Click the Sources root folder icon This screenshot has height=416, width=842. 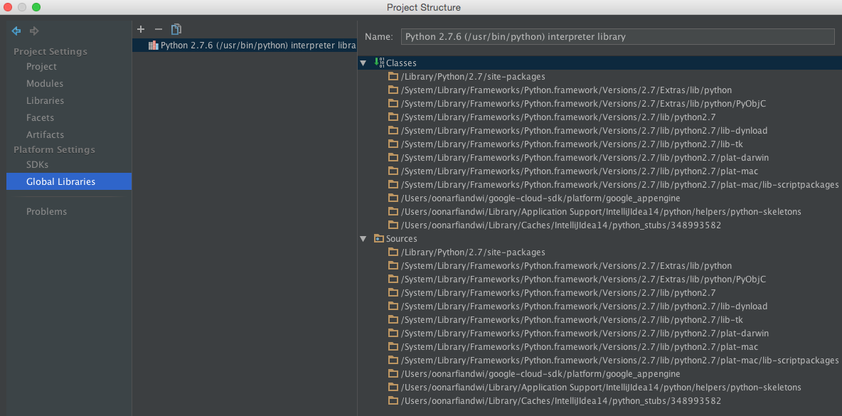[x=378, y=239]
